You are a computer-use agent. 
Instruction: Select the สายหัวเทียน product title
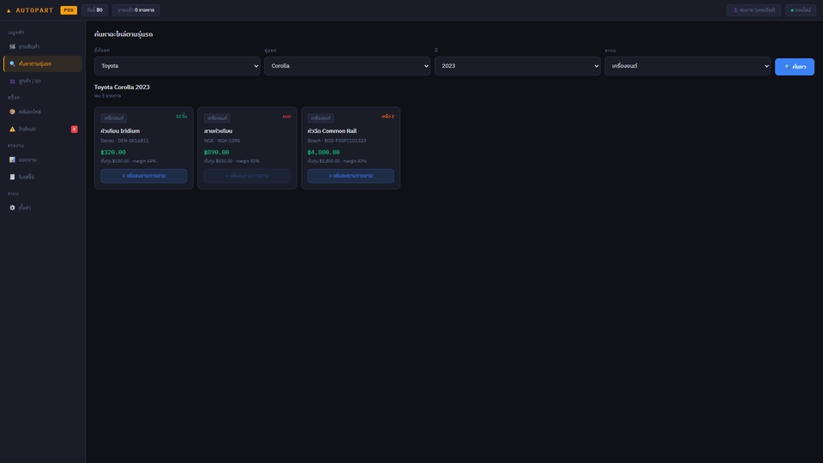[x=219, y=131]
